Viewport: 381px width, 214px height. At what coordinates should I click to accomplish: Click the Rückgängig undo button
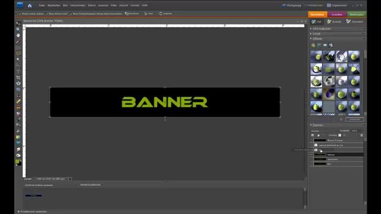point(292,5)
